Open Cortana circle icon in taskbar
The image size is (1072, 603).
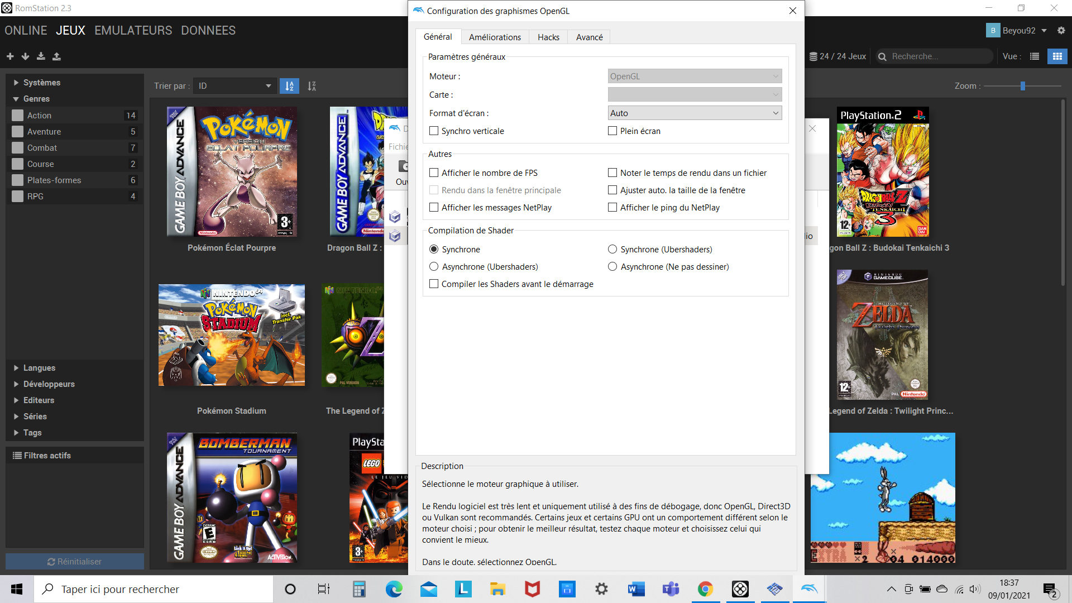(x=290, y=589)
